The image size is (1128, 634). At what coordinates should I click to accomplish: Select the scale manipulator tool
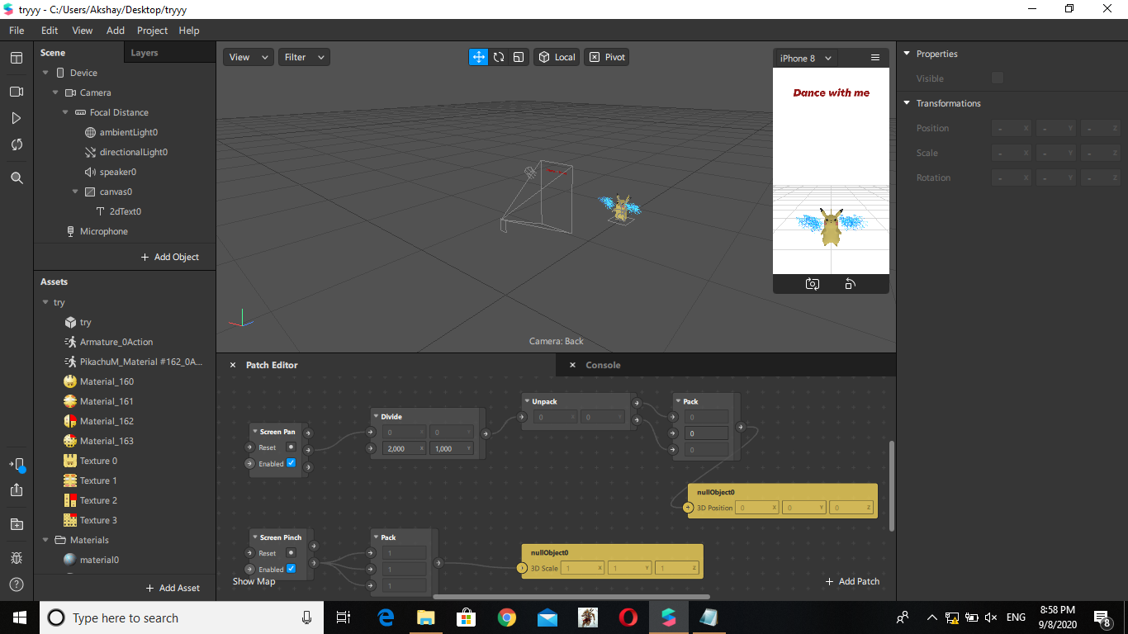(519, 57)
